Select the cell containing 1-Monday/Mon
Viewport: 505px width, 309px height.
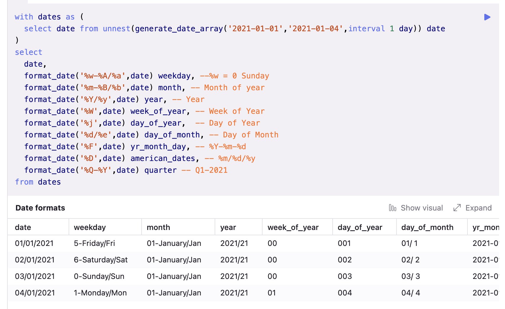100,293
